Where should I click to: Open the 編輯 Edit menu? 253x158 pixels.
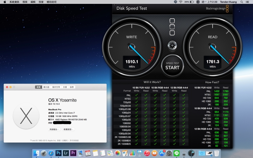pyautogui.click(x=33, y=2)
